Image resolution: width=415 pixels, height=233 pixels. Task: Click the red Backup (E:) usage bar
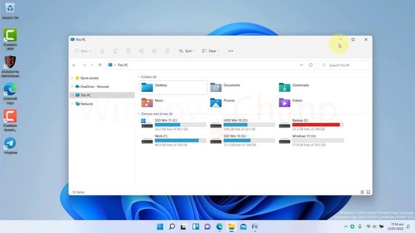[318, 125]
